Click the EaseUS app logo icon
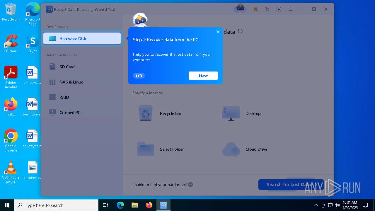The image size is (375, 211). 49,9
